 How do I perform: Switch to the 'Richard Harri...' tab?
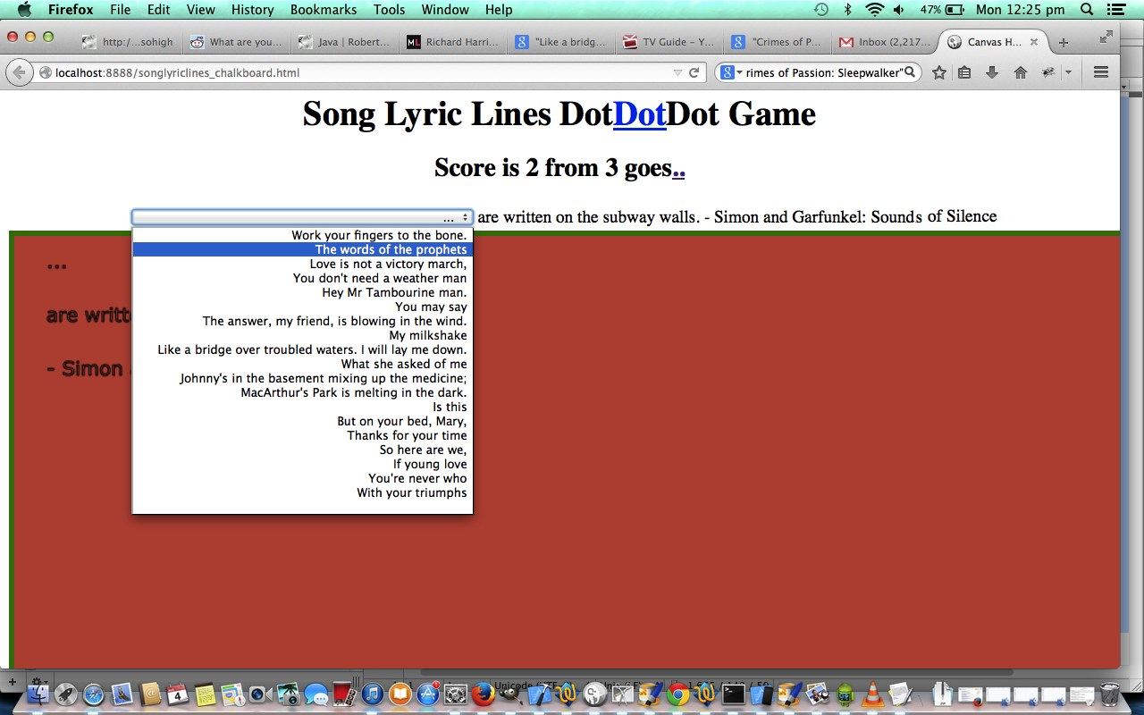tap(452, 42)
